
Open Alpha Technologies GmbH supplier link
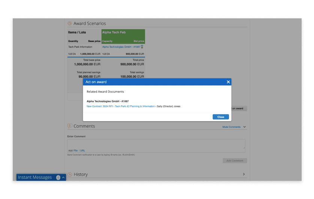pyautogui.click(x=121, y=47)
